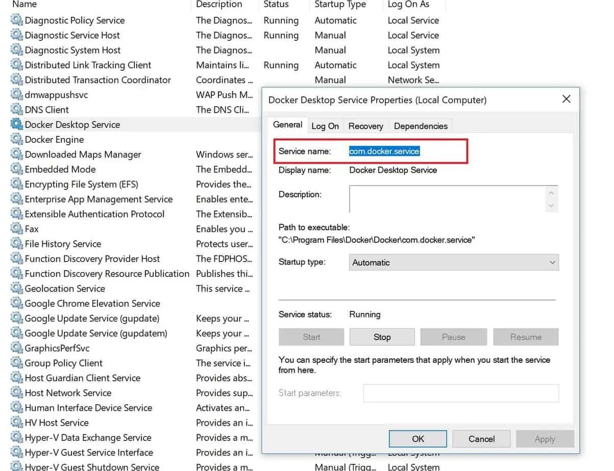Image resolution: width=614 pixels, height=471 pixels.
Task: Click the HV Host Service icon
Action: (x=16, y=423)
